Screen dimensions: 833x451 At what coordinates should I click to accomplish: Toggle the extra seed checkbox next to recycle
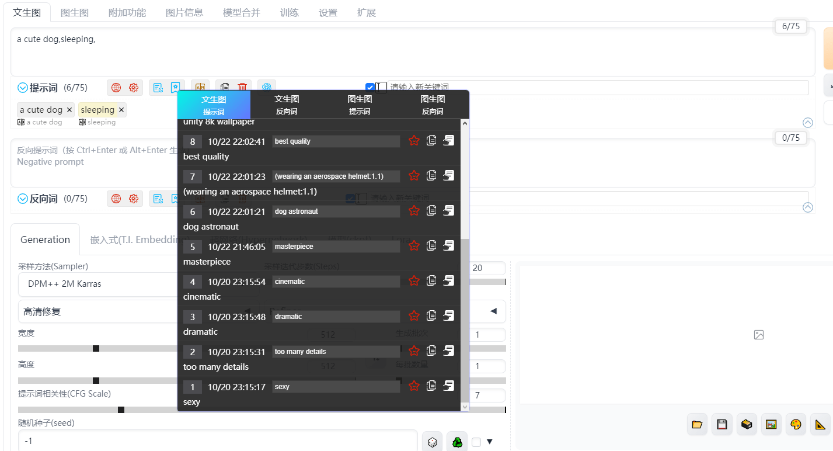click(476, 442)
